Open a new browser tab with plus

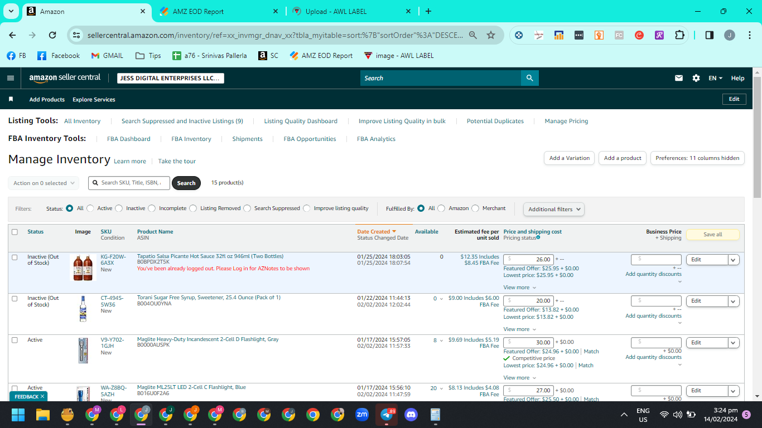tap(428, 11)
